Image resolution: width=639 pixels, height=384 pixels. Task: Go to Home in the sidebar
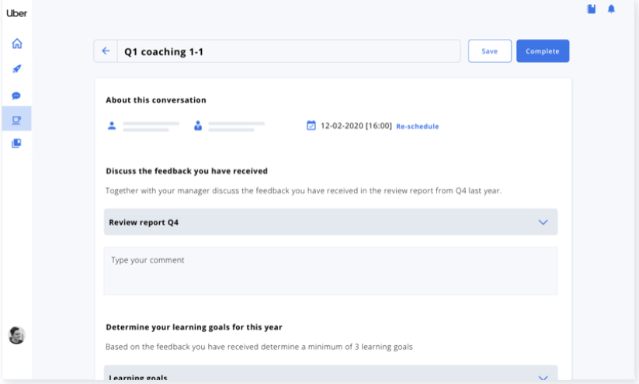pos(16,44)
